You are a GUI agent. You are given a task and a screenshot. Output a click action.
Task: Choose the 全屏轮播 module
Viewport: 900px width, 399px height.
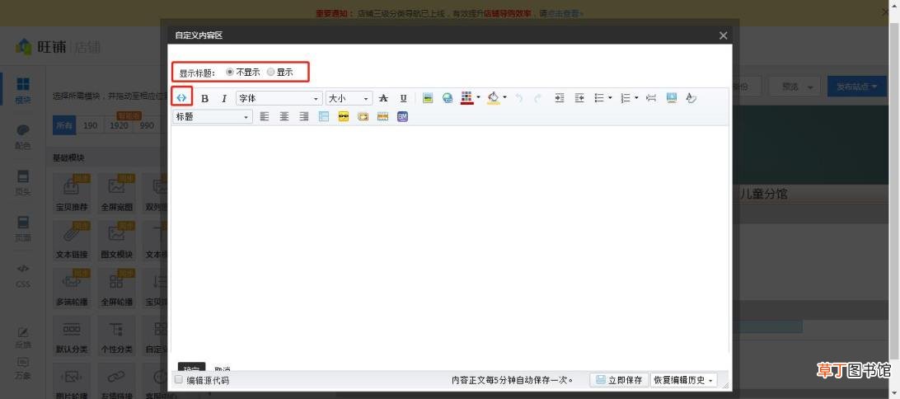116,289
